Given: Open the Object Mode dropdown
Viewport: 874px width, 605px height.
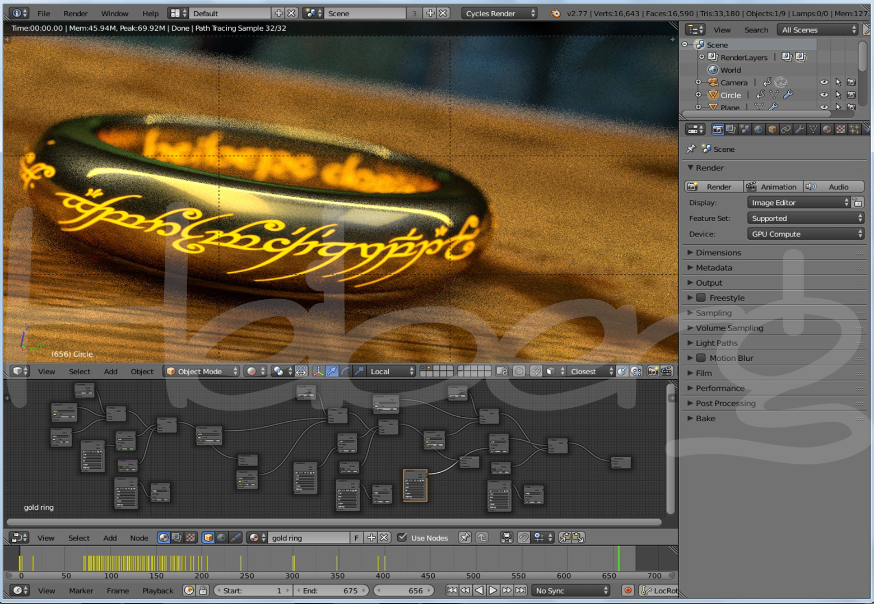Looking at the screenshot, I should [202, 371].
